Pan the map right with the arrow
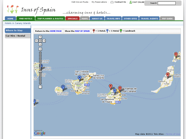The image size is (186, 139). coord(44,41)
